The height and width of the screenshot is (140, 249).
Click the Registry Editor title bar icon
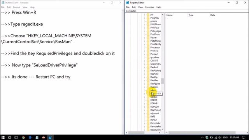click(128, 3)
